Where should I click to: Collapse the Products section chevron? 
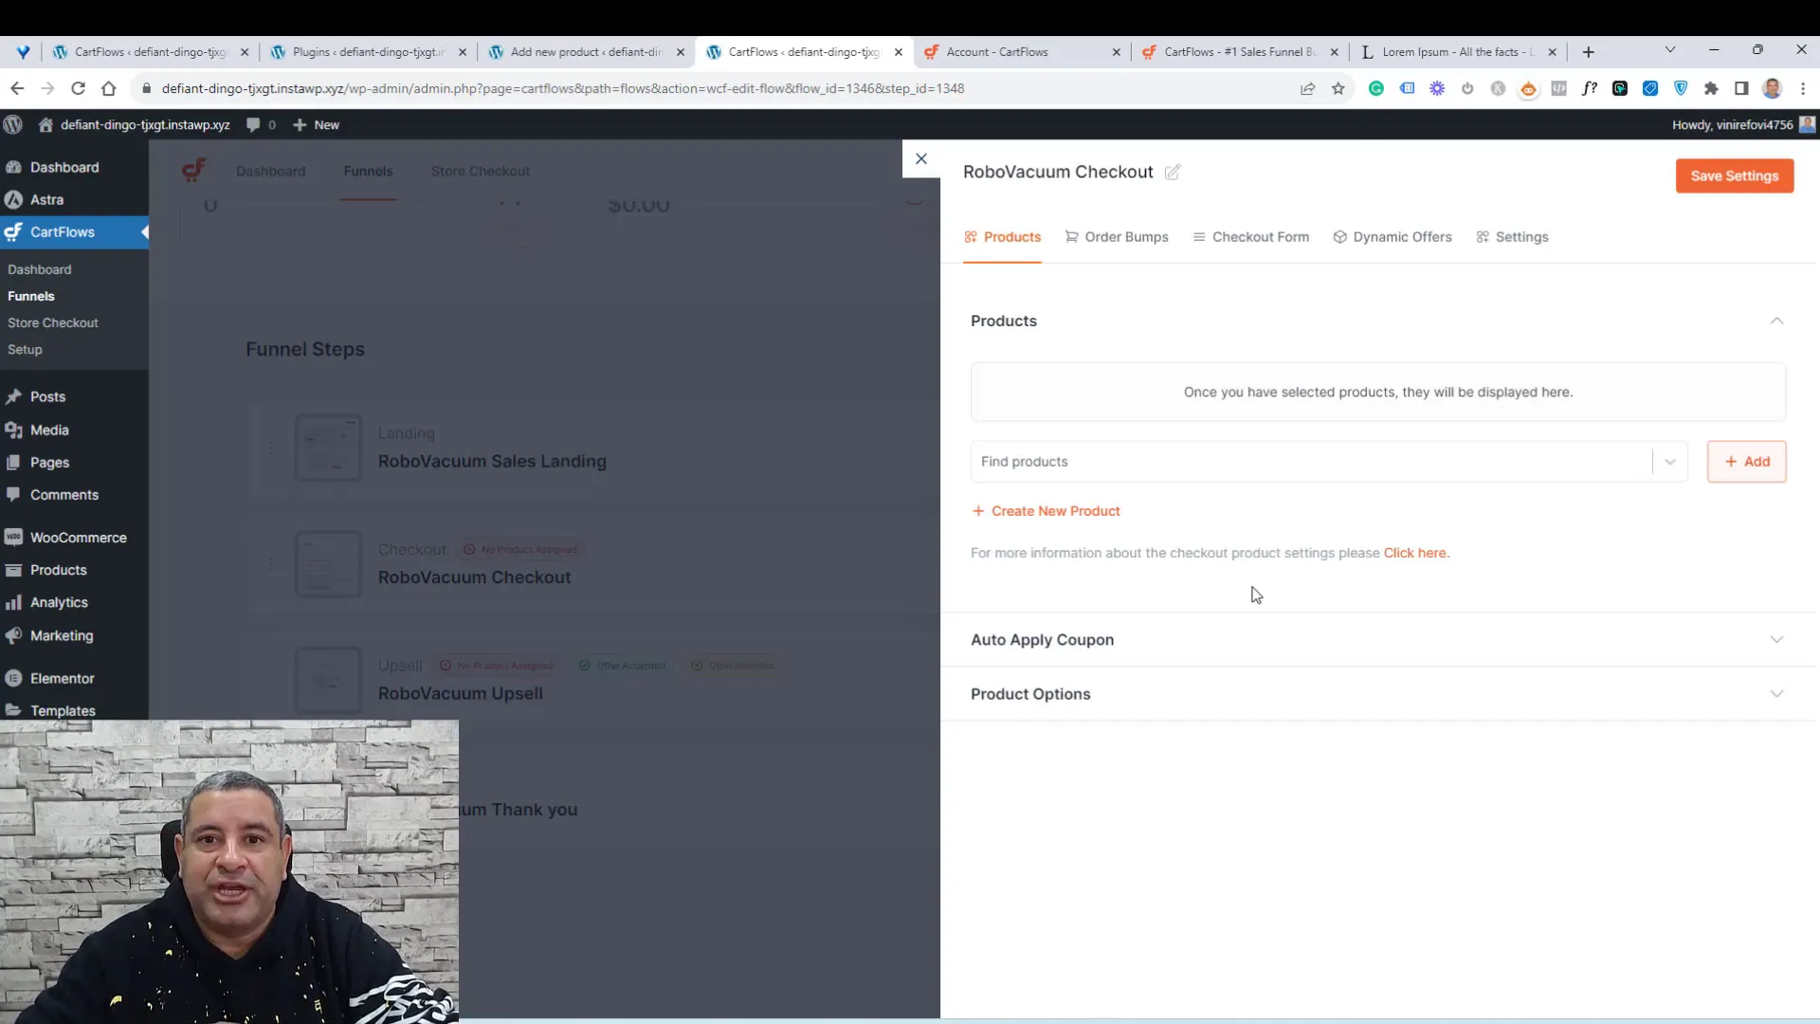tap(1776, 320)
